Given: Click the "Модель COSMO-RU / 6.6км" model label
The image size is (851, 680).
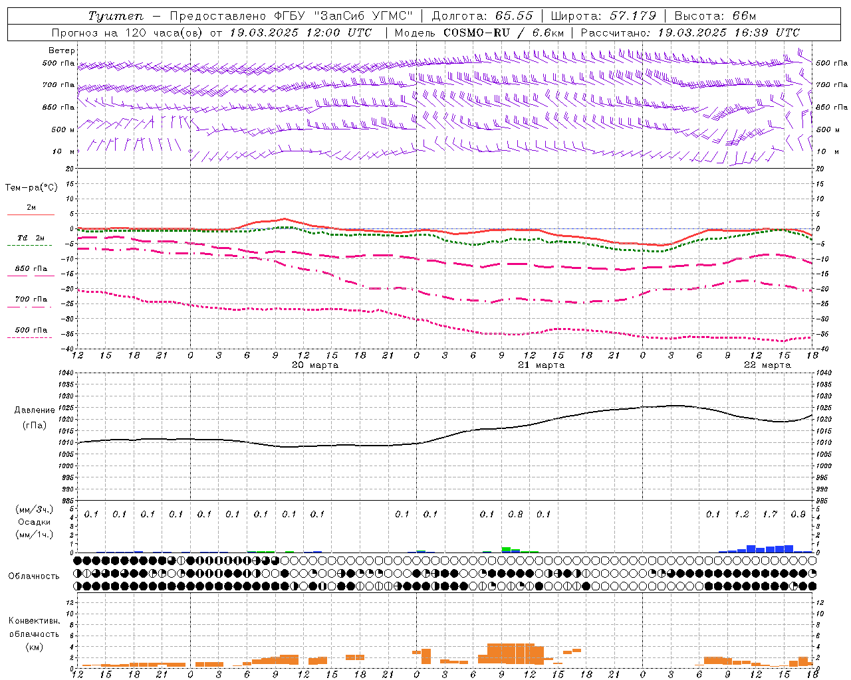Looking at the screenshot, I should click(479, 33).
